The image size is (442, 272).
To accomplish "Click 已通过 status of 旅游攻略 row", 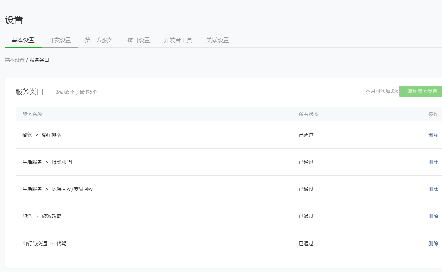I will (306, 216).
